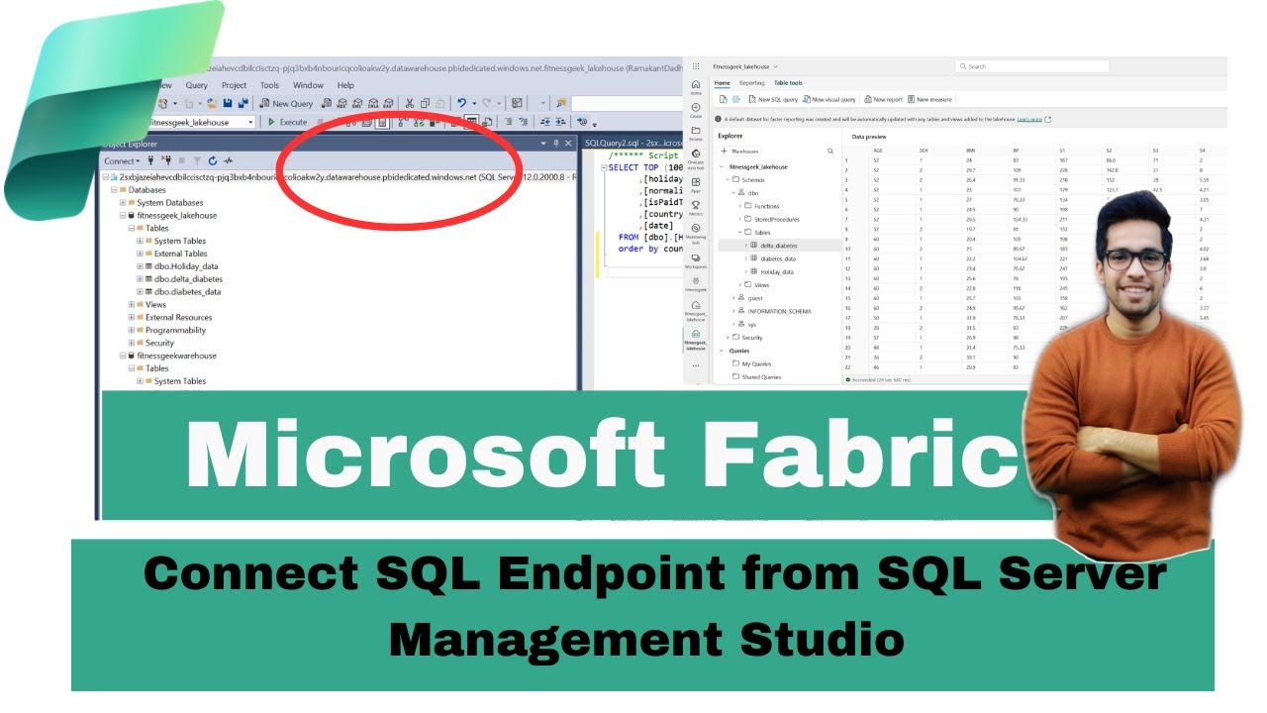Select Holiday_data in the Fabric Explorer
Screen dimensions: 1267x713
777,271
